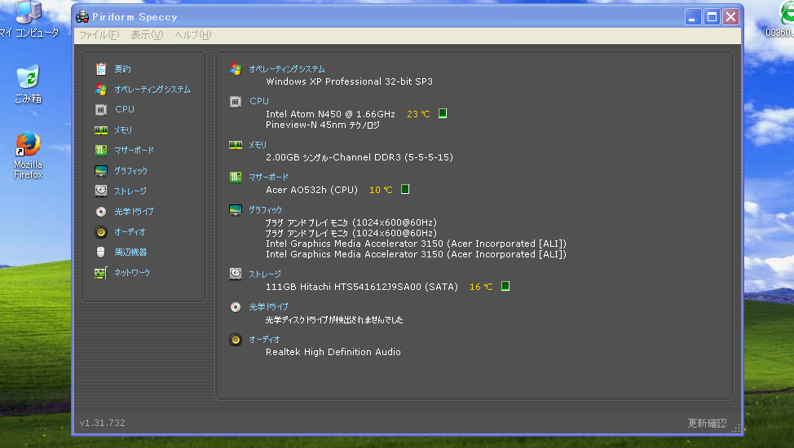Select ネットワーク in the sidebar

point(132,272)
